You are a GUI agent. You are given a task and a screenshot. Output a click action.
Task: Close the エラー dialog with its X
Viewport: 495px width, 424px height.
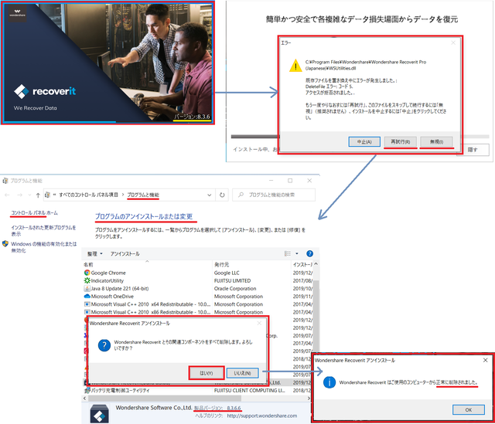(x=453, y=42)
